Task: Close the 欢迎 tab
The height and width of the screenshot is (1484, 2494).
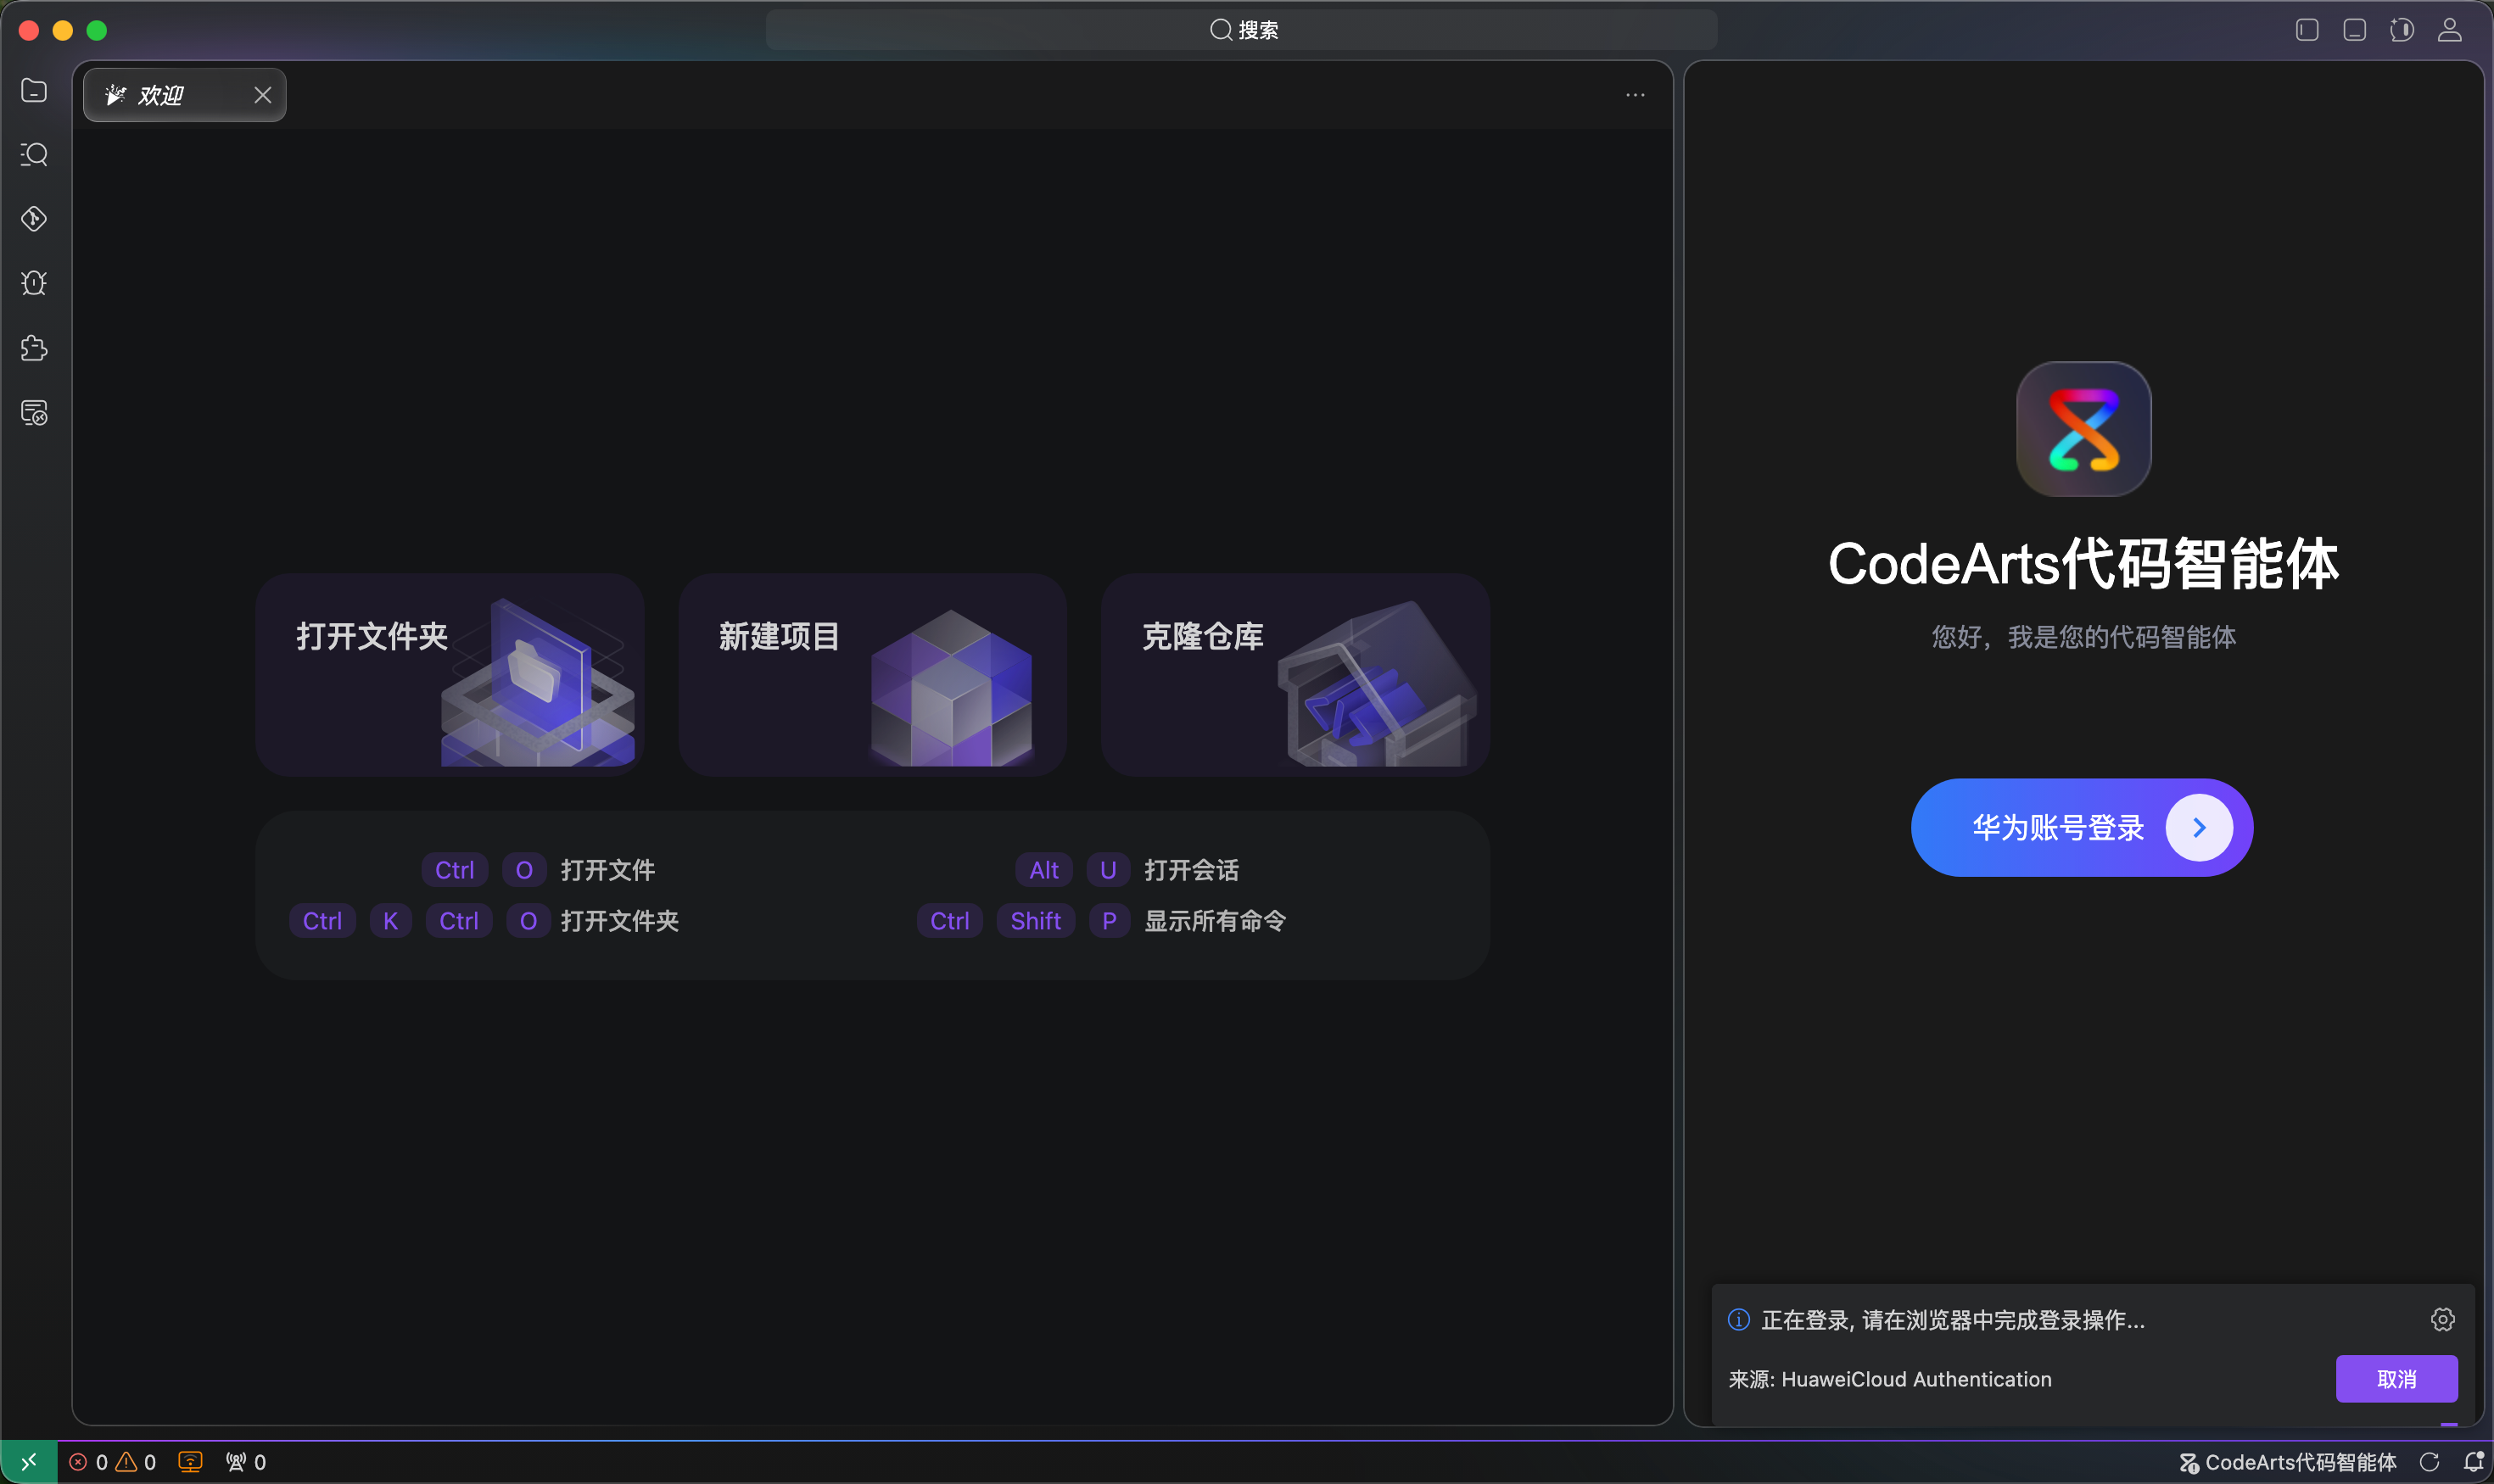Action: click(x=262, y=96)
